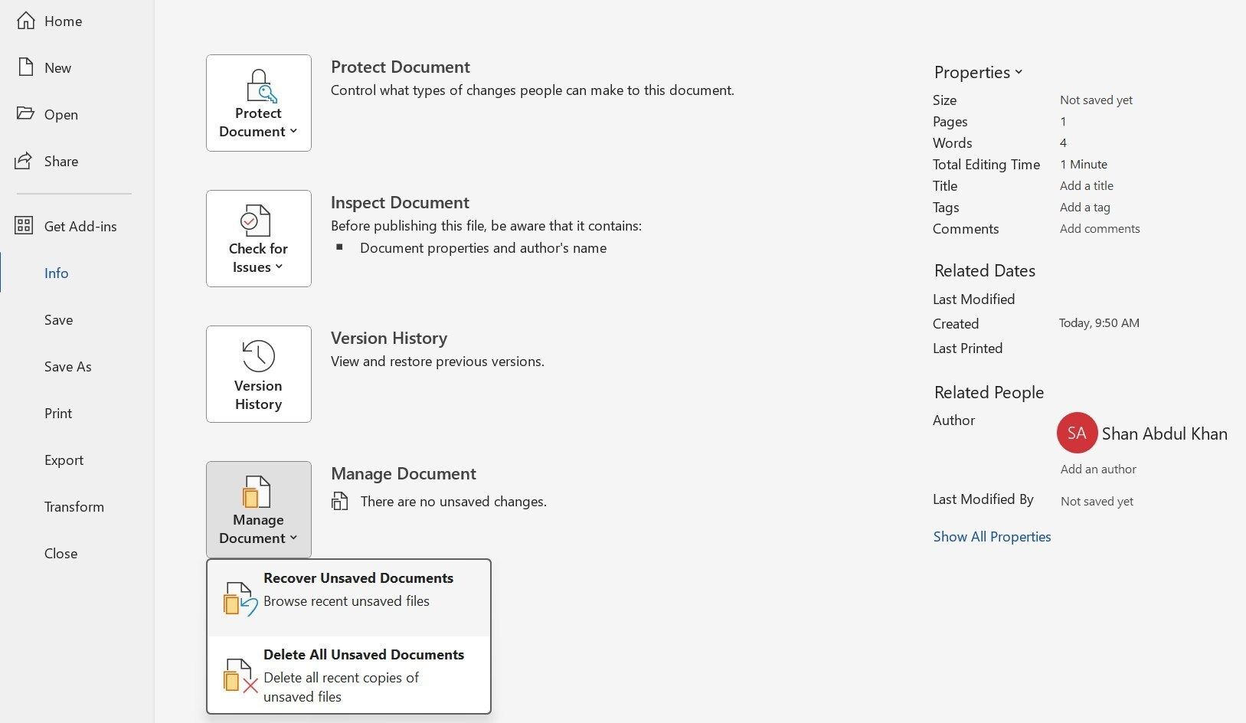Expand the Protect Document dropdown
This screenshot has width=1246, height=723.
pos(259,103)
